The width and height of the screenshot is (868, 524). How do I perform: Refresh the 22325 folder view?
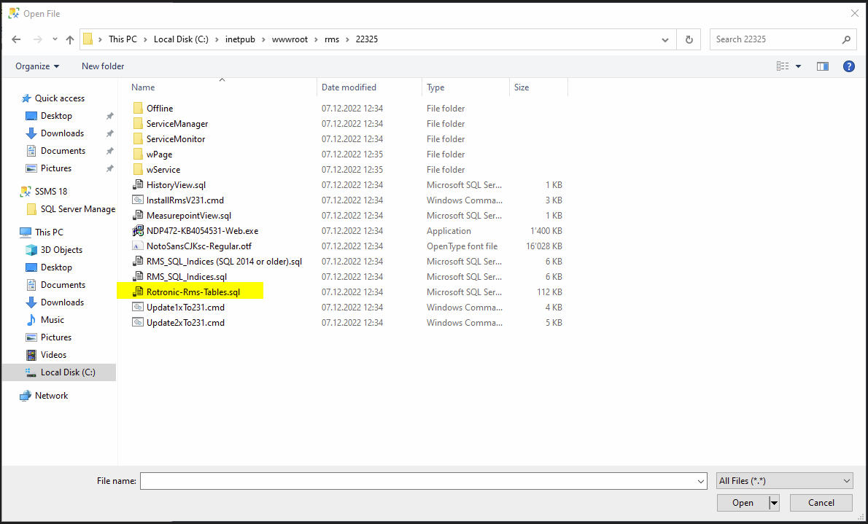(x=689, y=39)
